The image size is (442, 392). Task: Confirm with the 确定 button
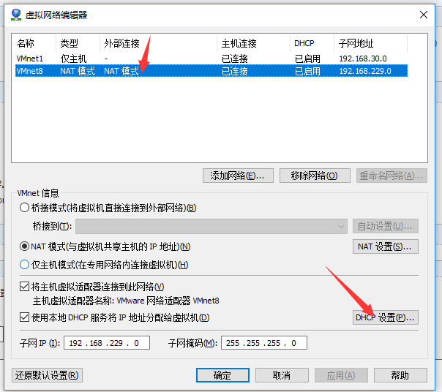pos(222,375)
